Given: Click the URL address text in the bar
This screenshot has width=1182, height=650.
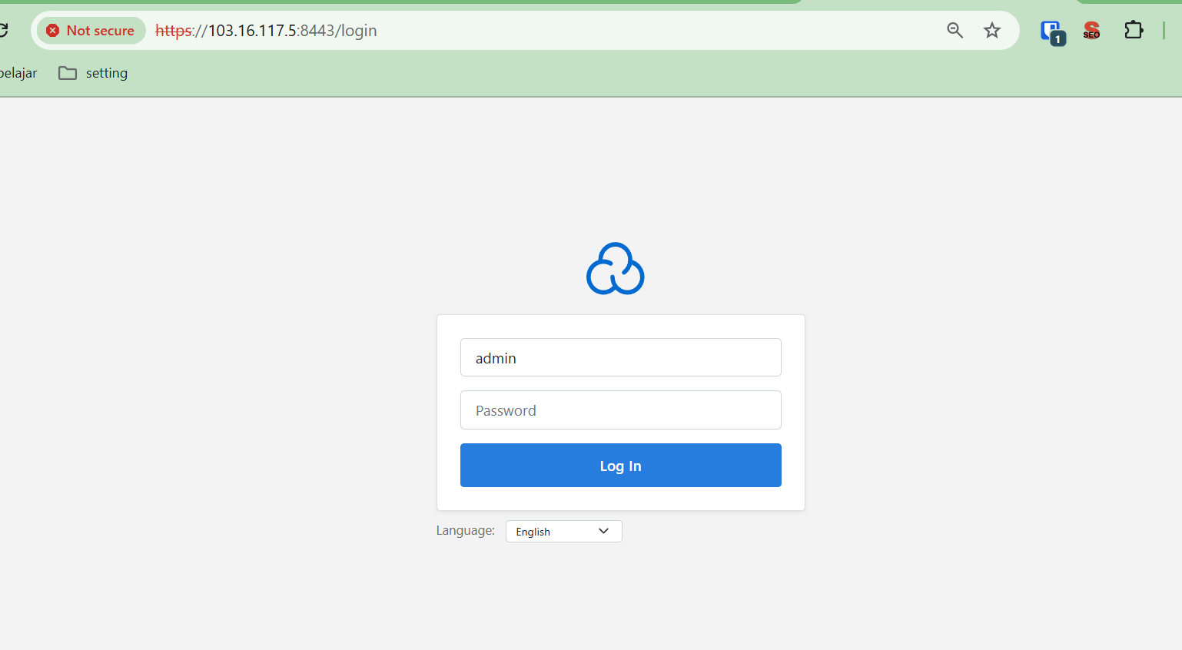Looking at the screenshot, I should pyautogui.click(x=266, y=31).
